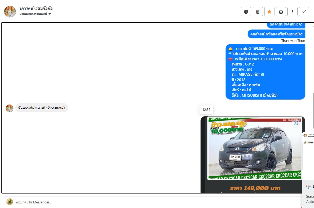Click the 12:32 timestamp tooltip

tap(206, 110)
